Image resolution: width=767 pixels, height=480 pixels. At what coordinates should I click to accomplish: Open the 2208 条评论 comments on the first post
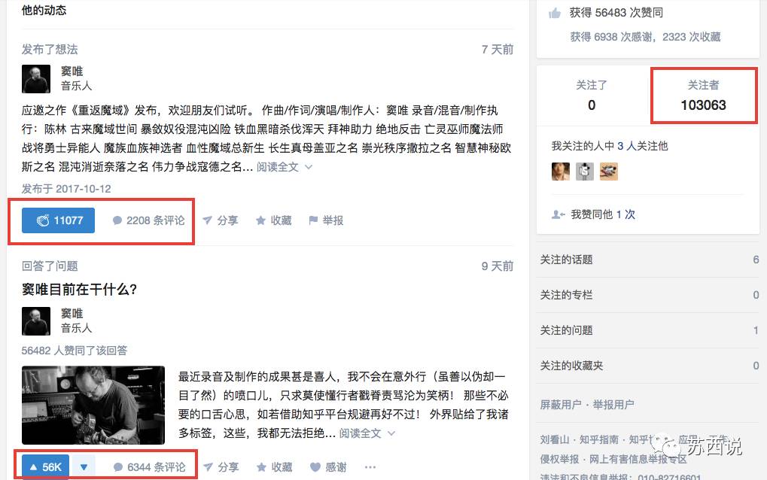(149, 220)
